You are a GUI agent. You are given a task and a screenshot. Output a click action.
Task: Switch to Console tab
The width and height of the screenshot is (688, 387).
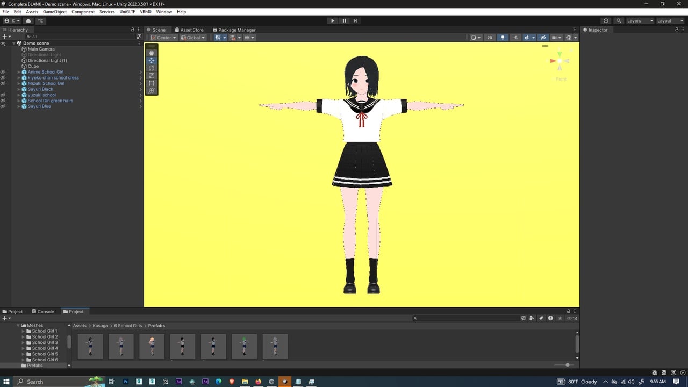(42, 312)
